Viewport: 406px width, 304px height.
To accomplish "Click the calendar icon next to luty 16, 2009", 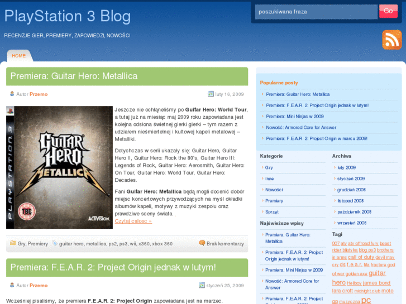I will coord(211,94).
